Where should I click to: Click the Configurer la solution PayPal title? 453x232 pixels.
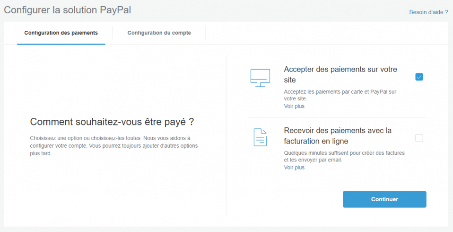(67, 10)
